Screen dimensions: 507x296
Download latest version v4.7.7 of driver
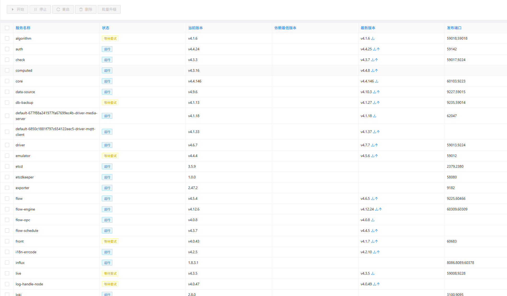[x=373, y=145]
